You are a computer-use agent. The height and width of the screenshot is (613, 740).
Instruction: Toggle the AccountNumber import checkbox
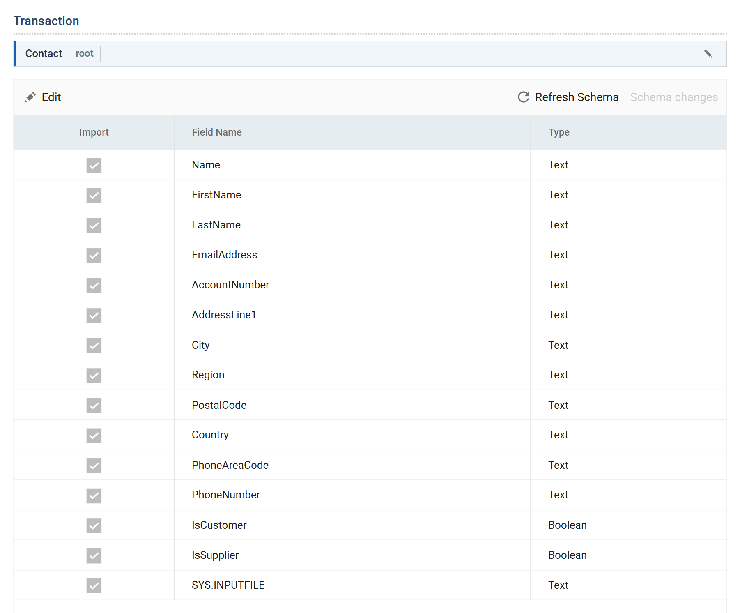coord(94,285)
